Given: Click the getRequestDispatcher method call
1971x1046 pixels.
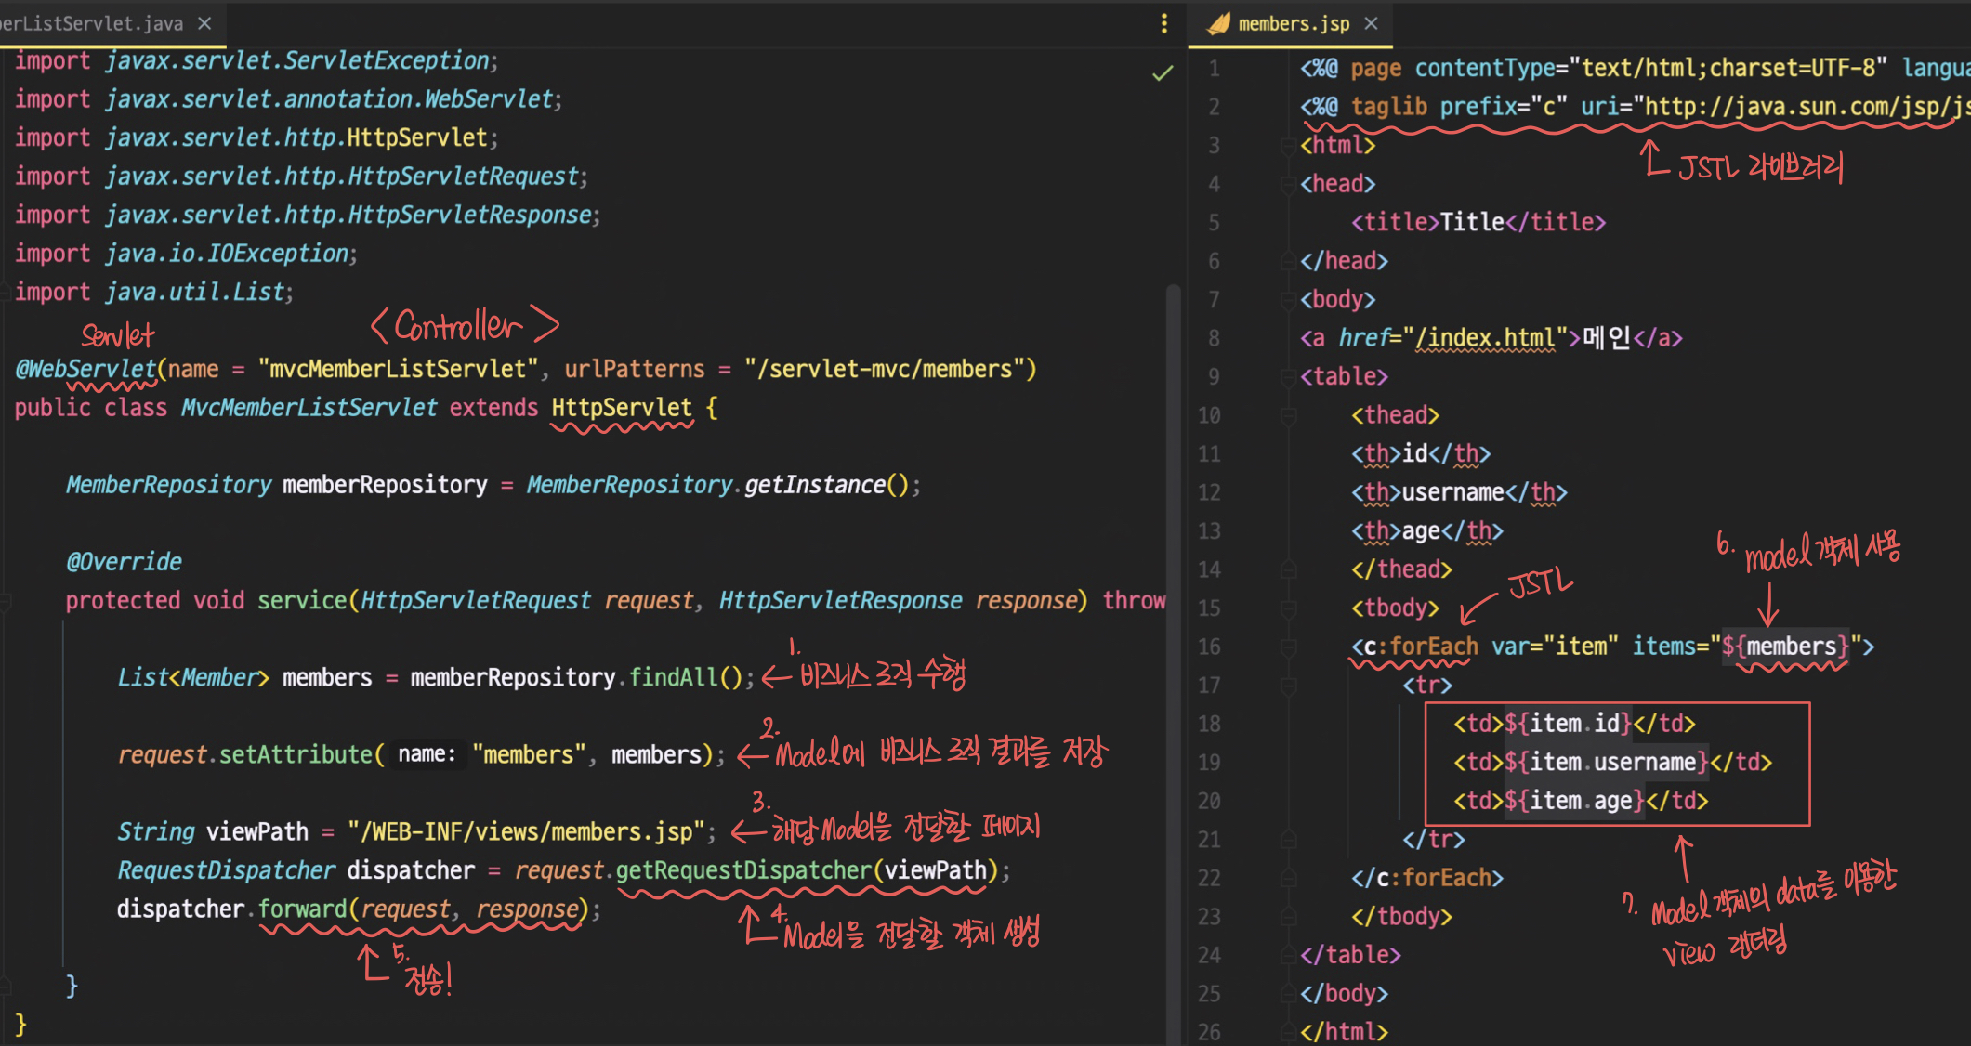Looking at the screenshot, I should click(x=743, y=870).
